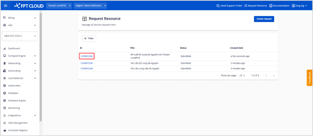Screen dimensions: 313x136
Task: Go to CMS Management page
Action: click(x=18, y=123)
